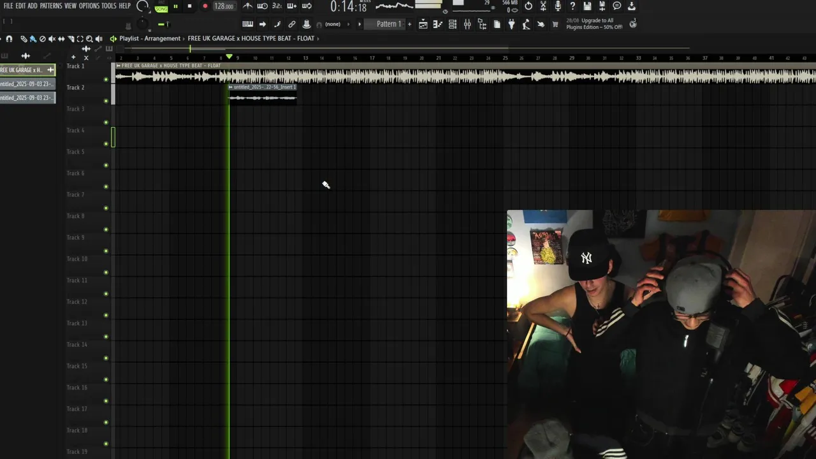The width and height of the screenshot is (816, 459).
Task: Select the playlist pencil draw tool
Action: (24, 39)
